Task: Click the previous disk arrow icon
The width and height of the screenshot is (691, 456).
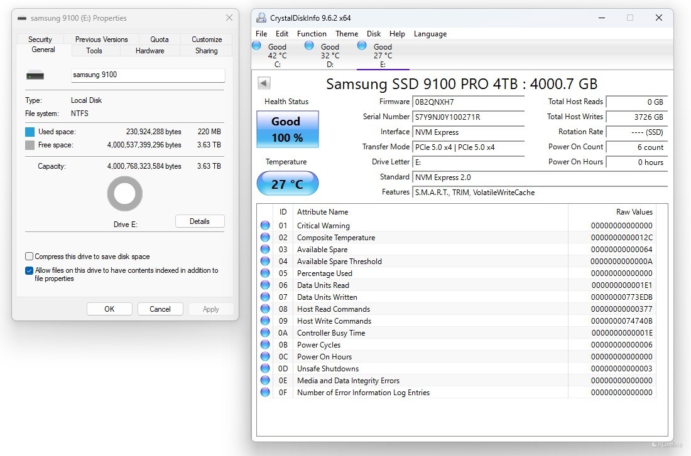Action: point(264,83)
